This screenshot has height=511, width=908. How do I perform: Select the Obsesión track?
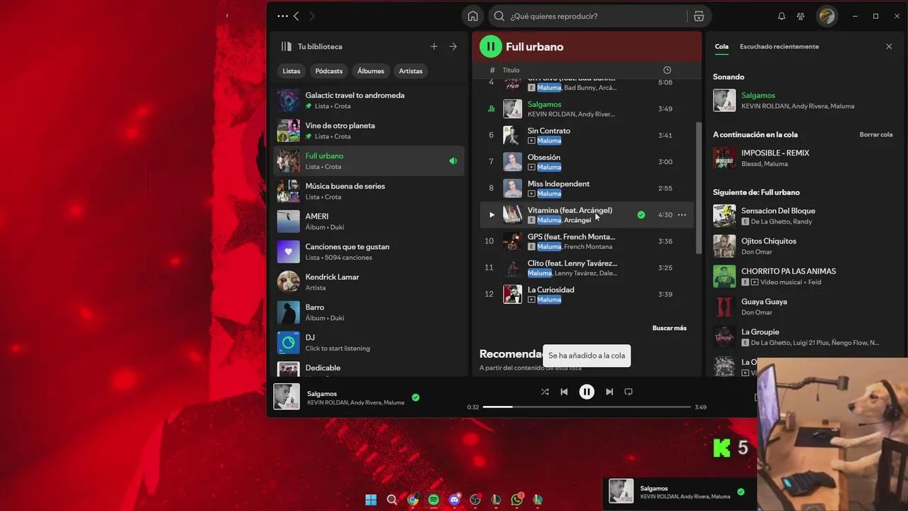click(x=587, y=162)
